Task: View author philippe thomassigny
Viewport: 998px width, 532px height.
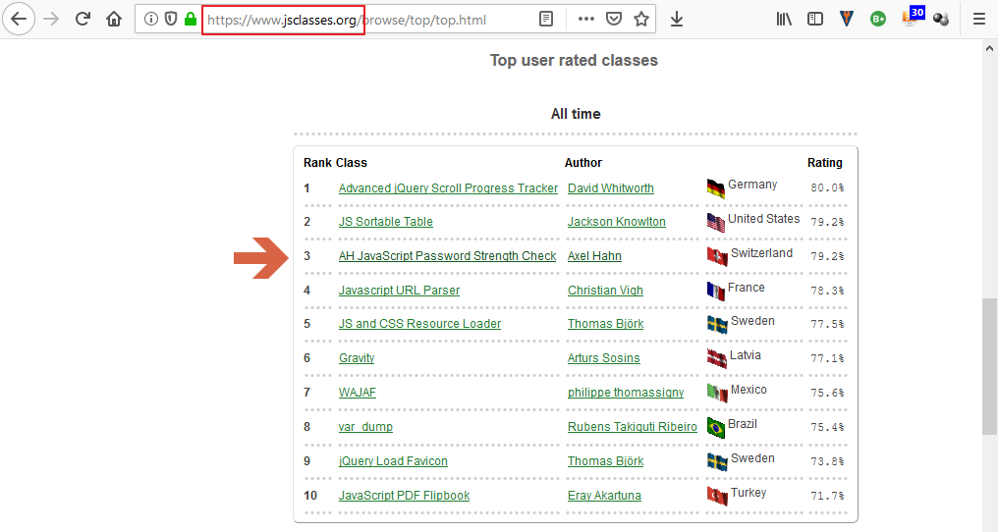Action: coord(626,393)
